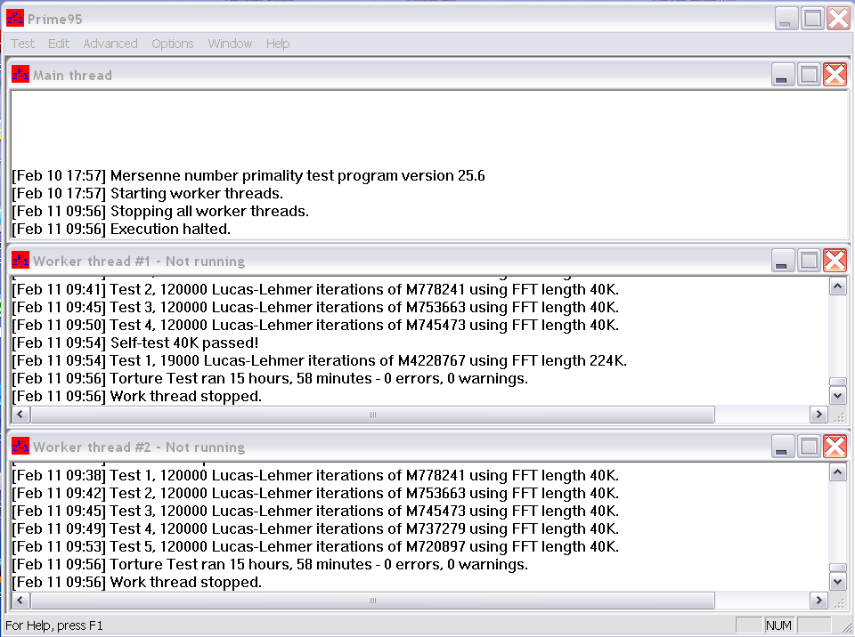Click the Prime95 application icon in title bar
The height and width of the screenshot is (637, 855).
[x=15, y=19]
